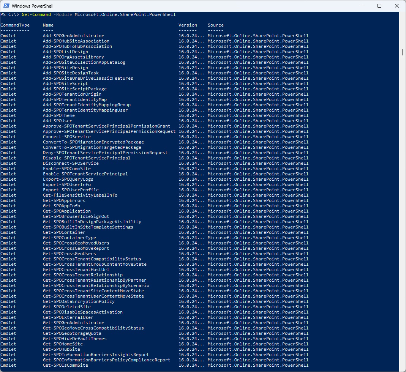The height and width of the screenshot is (372, 406).
Task: Click the Export-SPOUserProfile cmdlet name
Action: click(71, 190)
